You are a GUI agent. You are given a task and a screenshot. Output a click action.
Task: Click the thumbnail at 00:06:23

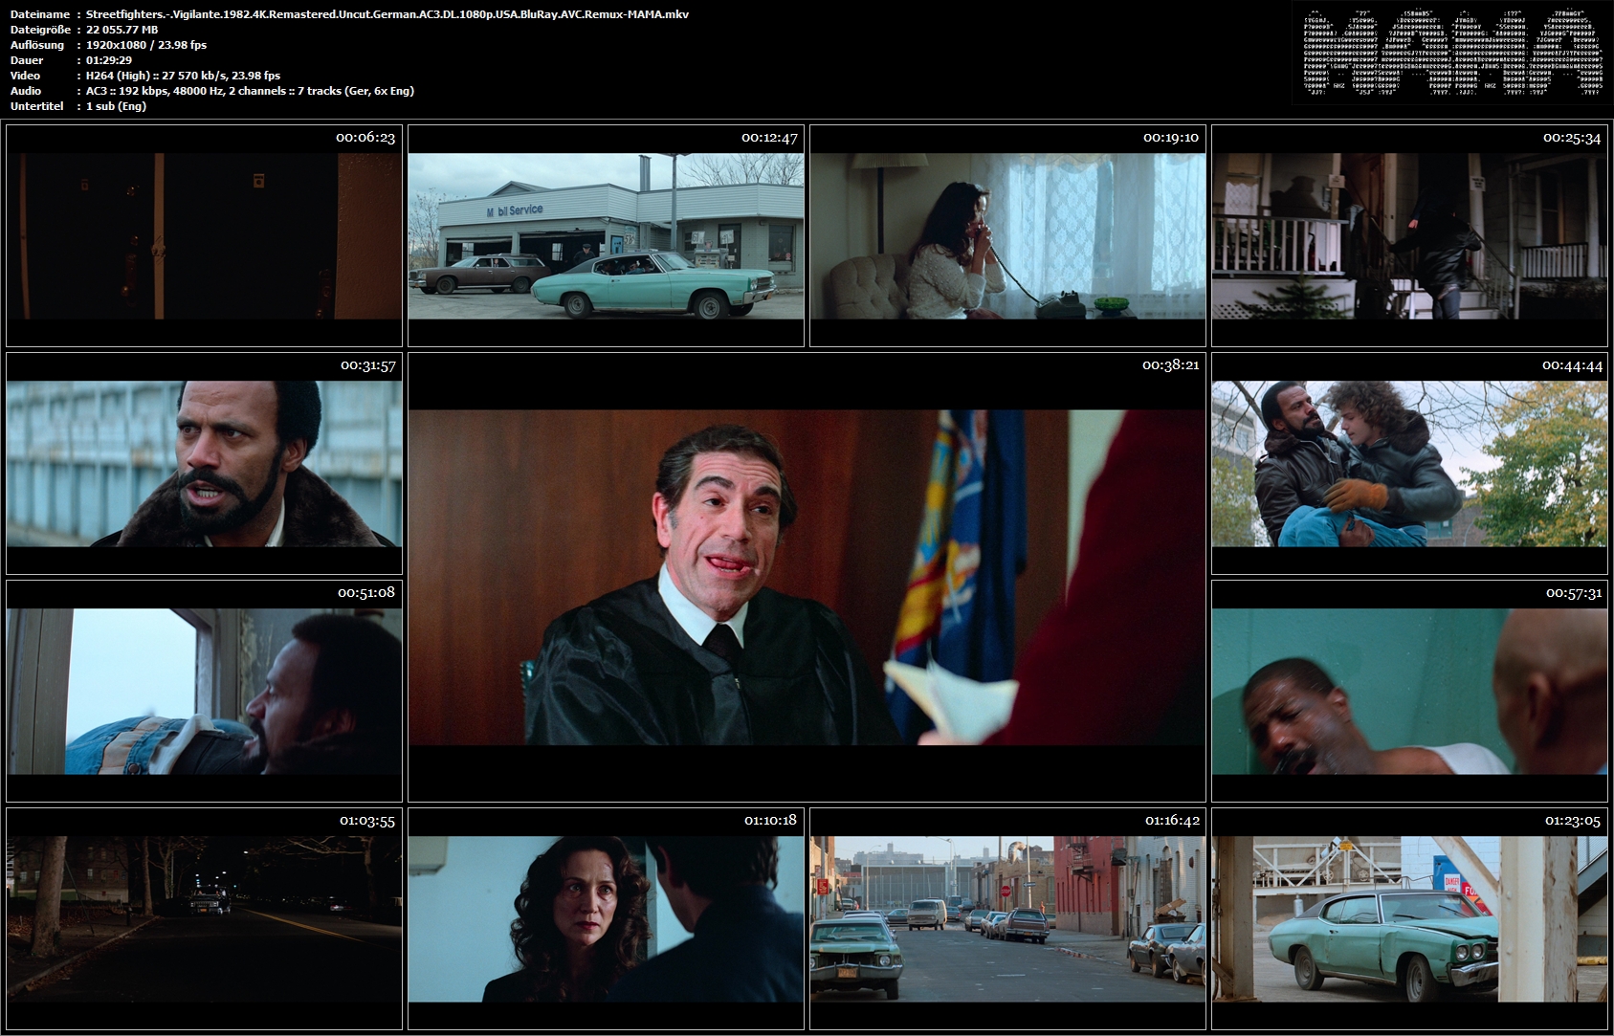pos(204,235)
